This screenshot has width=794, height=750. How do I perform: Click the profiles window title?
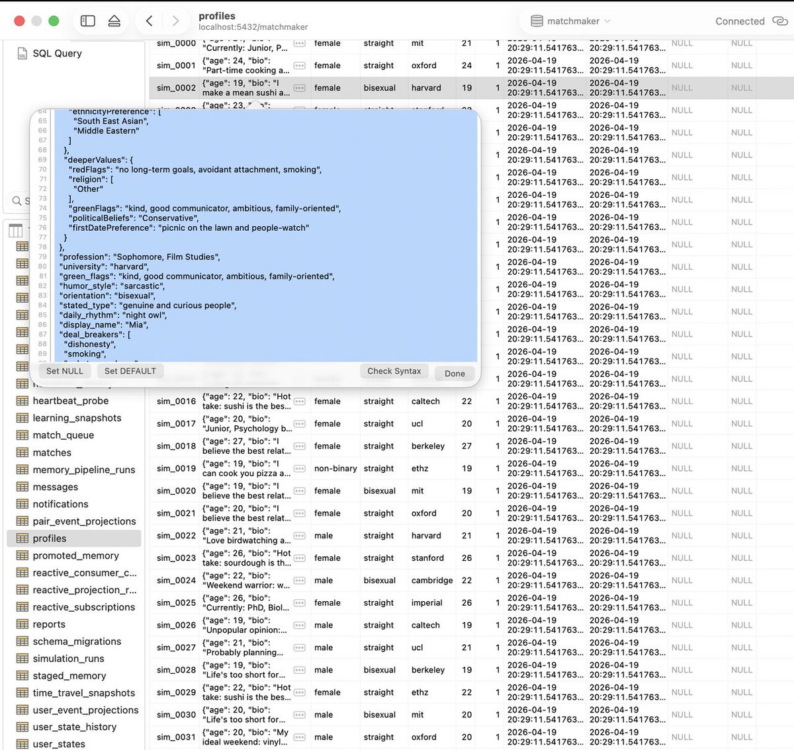(217, 16)
